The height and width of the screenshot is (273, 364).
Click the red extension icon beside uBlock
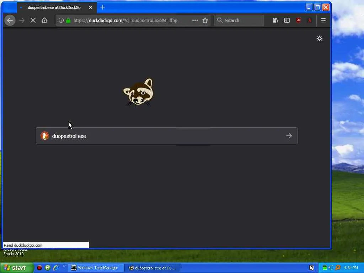[310, 20]
